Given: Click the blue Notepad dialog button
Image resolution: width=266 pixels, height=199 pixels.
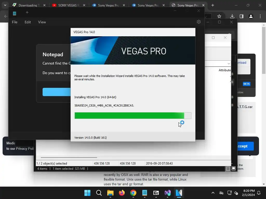Looking at the screenshot, I should pyautogui.click(x=57, y=92).
